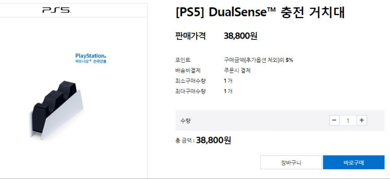The image size is (390, 179).
Task: Click the PS5 logo at top
Action: 56,10
